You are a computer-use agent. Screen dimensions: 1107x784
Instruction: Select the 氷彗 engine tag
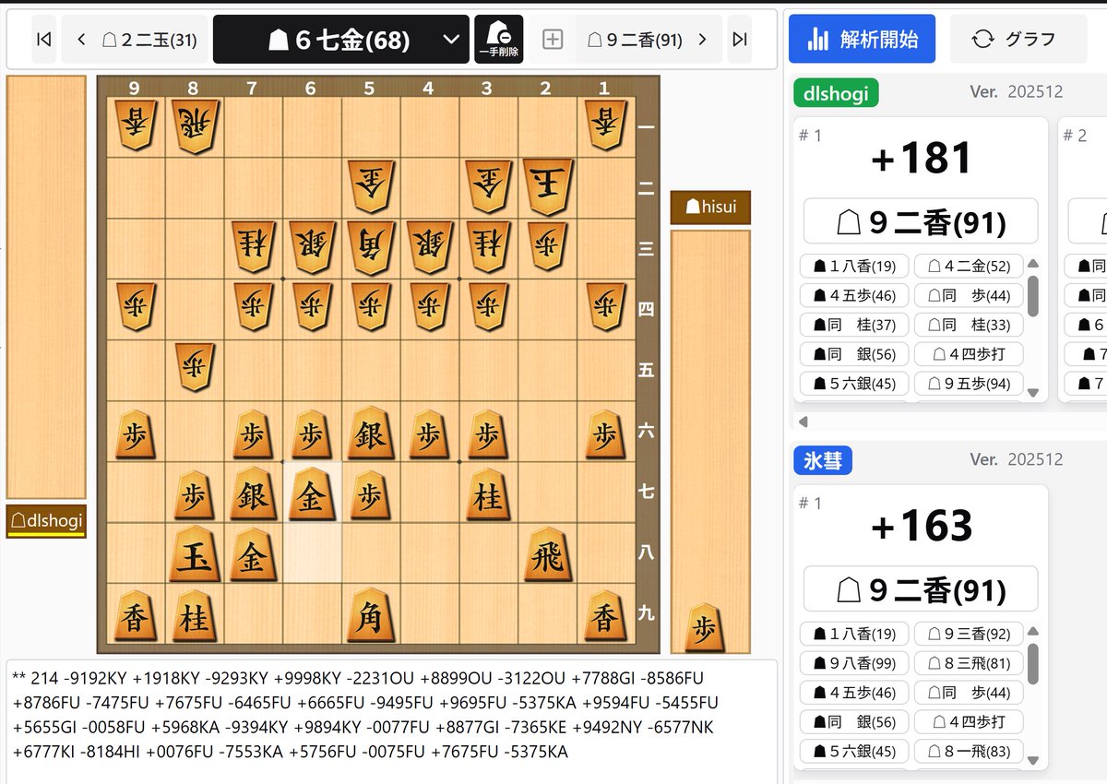coord(823,461)
